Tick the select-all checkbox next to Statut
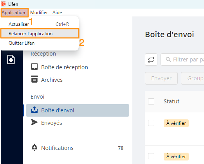Image resolution: width=204 pixels, height=164 pixels. click(151, 101)
